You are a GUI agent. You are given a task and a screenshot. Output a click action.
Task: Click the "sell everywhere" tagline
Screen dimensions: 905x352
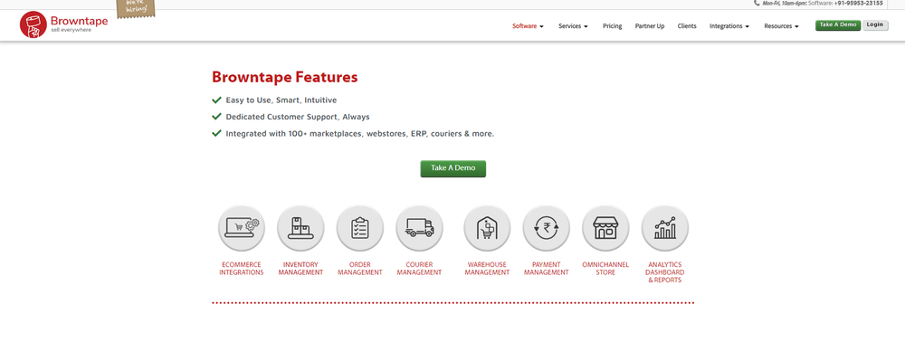(71, 30)
